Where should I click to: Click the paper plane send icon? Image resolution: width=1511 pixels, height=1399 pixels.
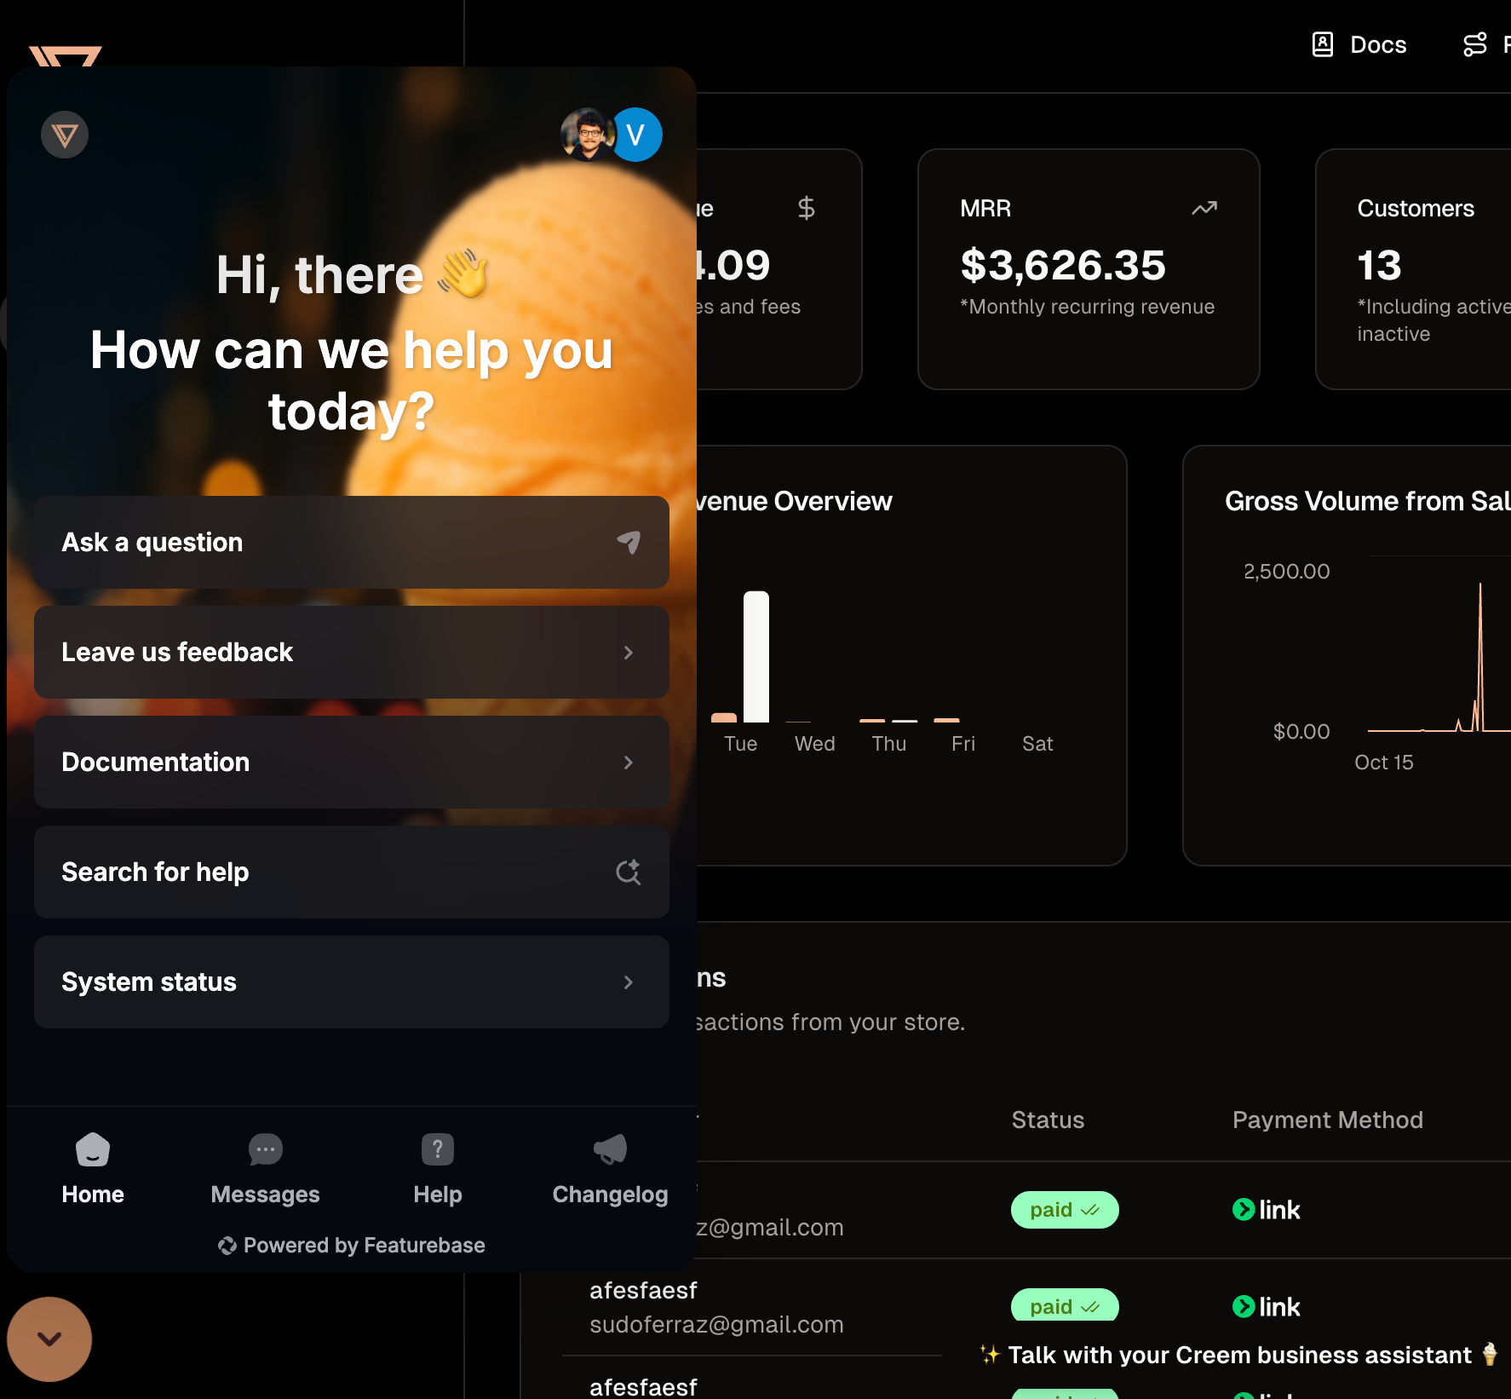629,542
